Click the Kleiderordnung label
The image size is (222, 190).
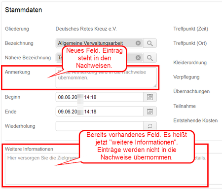(x=190, y=63)
